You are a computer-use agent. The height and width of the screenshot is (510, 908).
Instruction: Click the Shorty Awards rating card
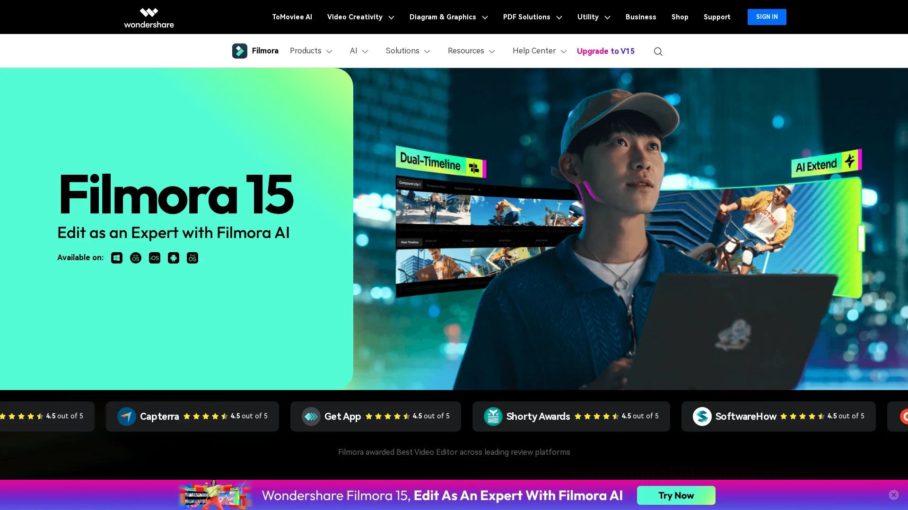point(571,416)
